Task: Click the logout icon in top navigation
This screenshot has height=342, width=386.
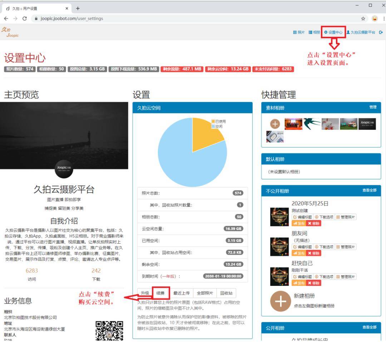Action: click(381, 32)
